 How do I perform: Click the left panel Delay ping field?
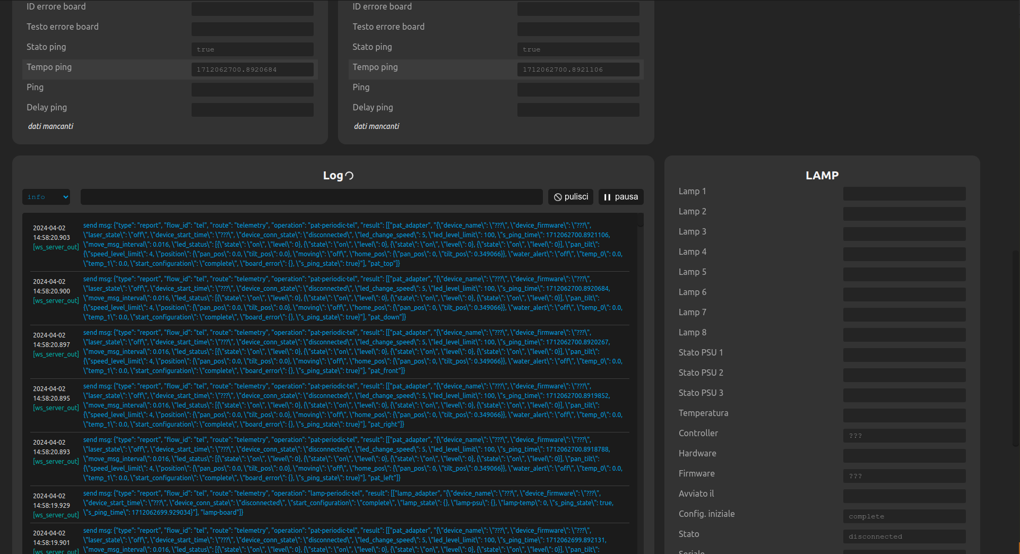(x=252, y=110)
